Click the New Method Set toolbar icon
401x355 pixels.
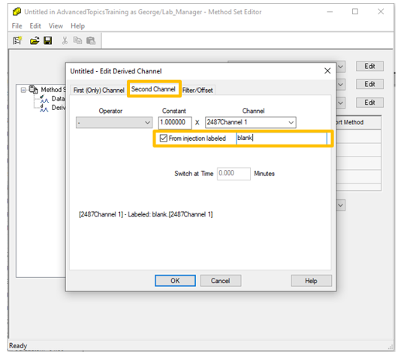(17, 40)
